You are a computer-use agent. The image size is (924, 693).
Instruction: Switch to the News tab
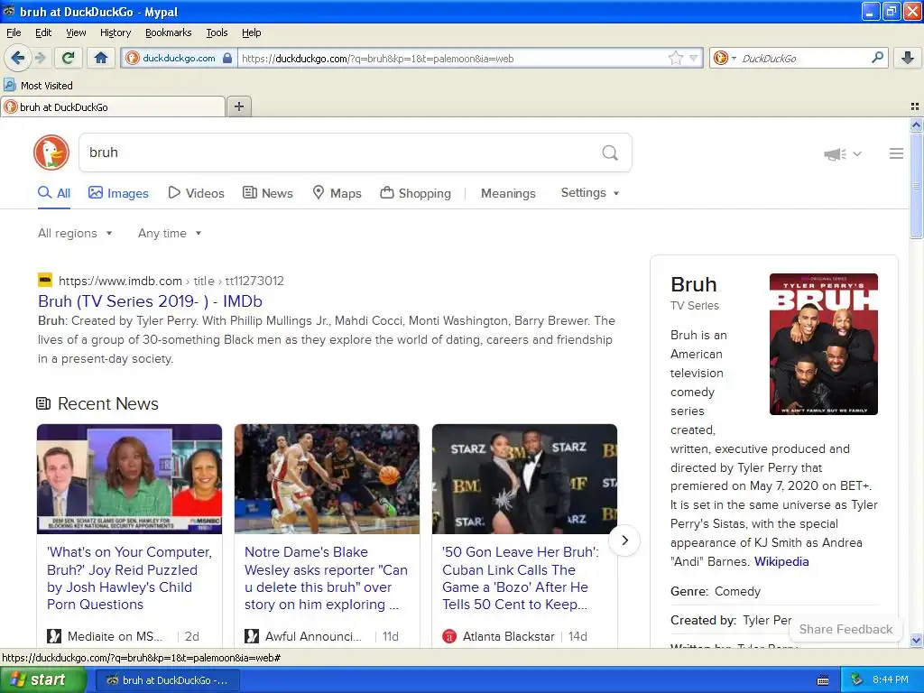click(267, 193)
